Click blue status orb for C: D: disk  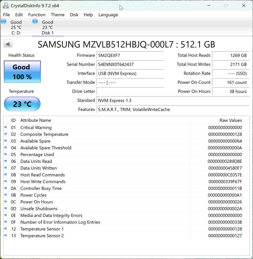pyautogui.click(x=4, y=22)
